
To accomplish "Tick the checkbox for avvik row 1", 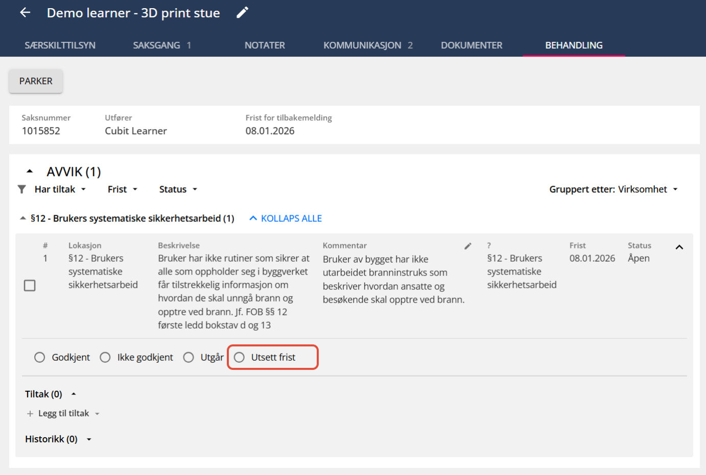I will 30,285.
